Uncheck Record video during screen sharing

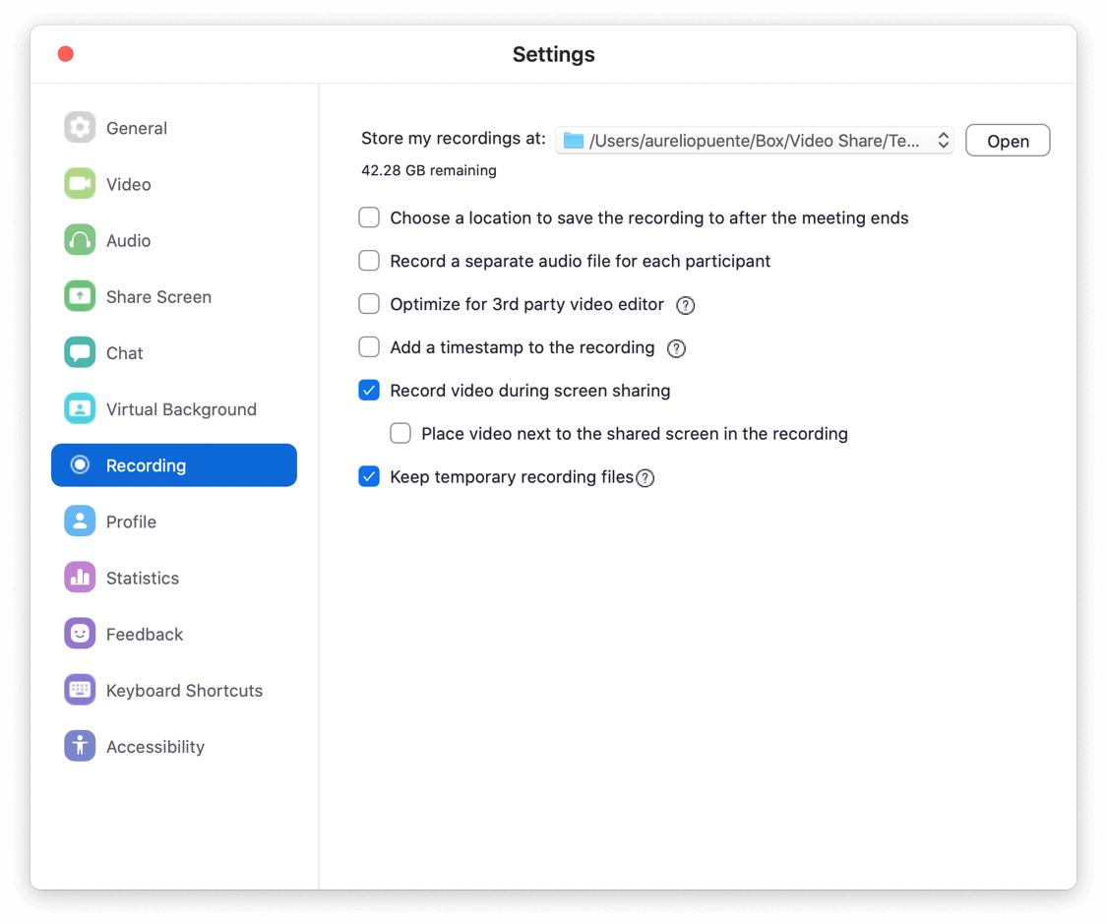tap(369, 391)
